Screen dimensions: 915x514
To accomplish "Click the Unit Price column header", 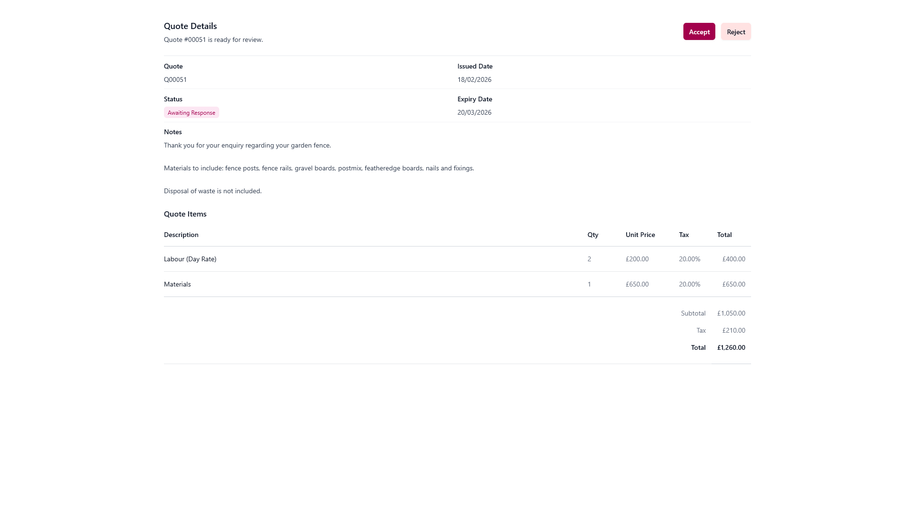I will click(x=640, y=235).
